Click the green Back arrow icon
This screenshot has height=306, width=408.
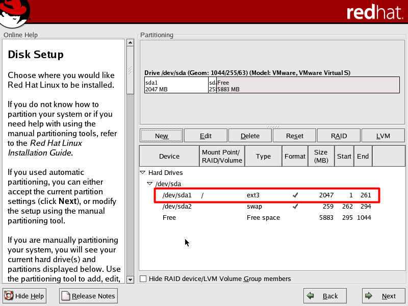tap(310, 296)
